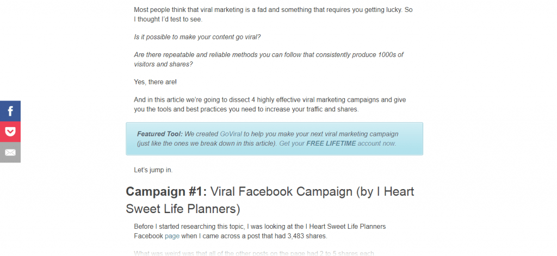557x256 pixels.
Task: Click the faded line starting "What was weird"
Action: coord(246,253)
